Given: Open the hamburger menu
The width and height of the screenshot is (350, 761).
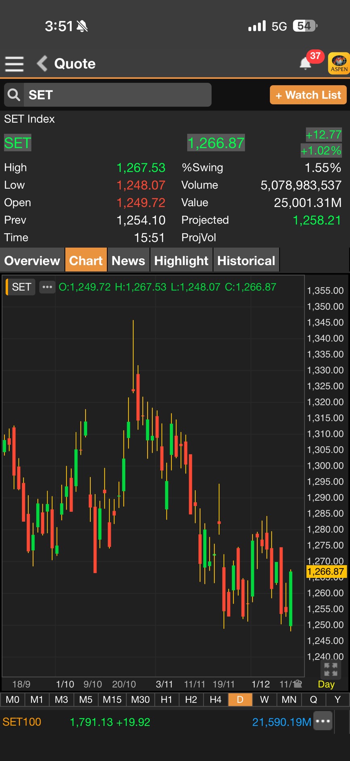Looking at the screenshot, I should point(14,64).
